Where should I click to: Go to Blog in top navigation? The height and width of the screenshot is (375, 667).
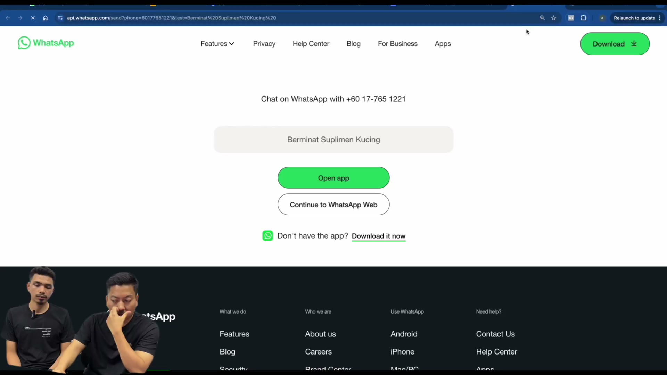coord(353,44)
